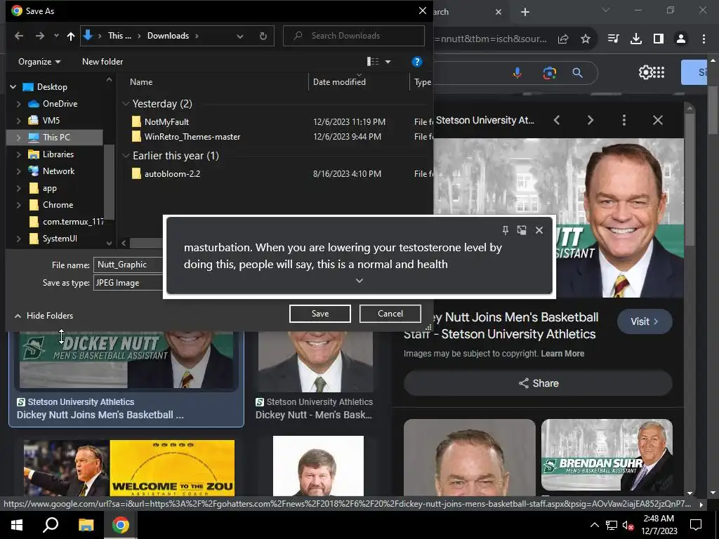Expand OneDrive in folder tree
This screenshot has height=539, width=719.
[x=18, y=104]
